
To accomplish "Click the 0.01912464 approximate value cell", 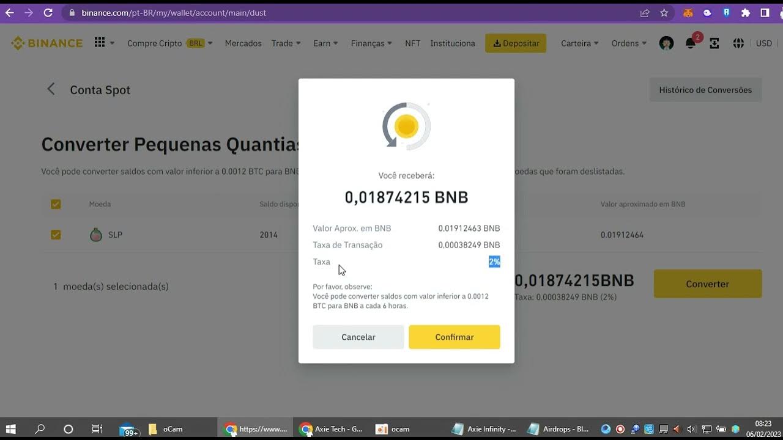I will [622, 235].
